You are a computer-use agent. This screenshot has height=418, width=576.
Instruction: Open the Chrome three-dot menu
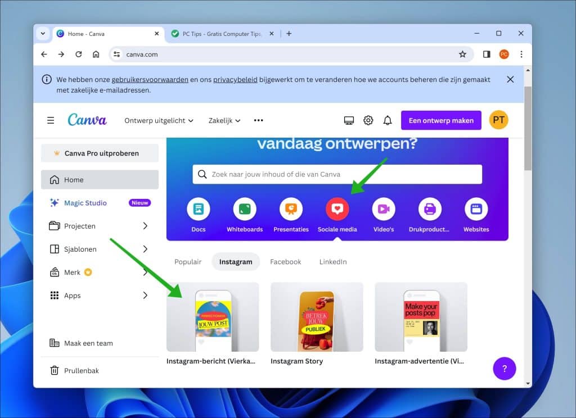(521, 54)
